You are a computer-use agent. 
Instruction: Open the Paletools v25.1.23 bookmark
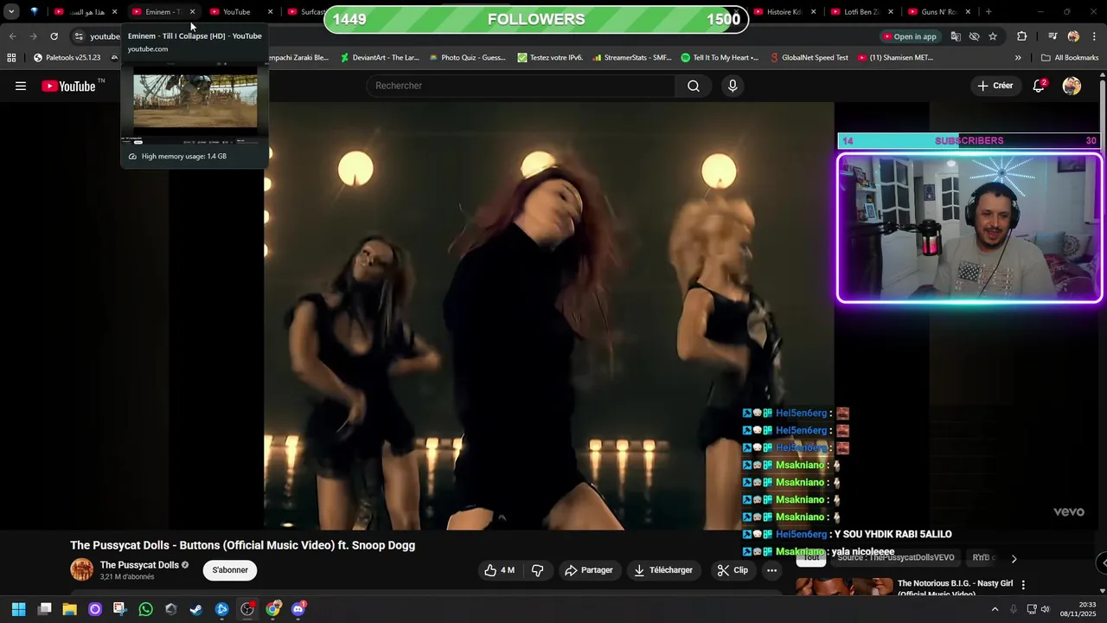click(67, 58)
